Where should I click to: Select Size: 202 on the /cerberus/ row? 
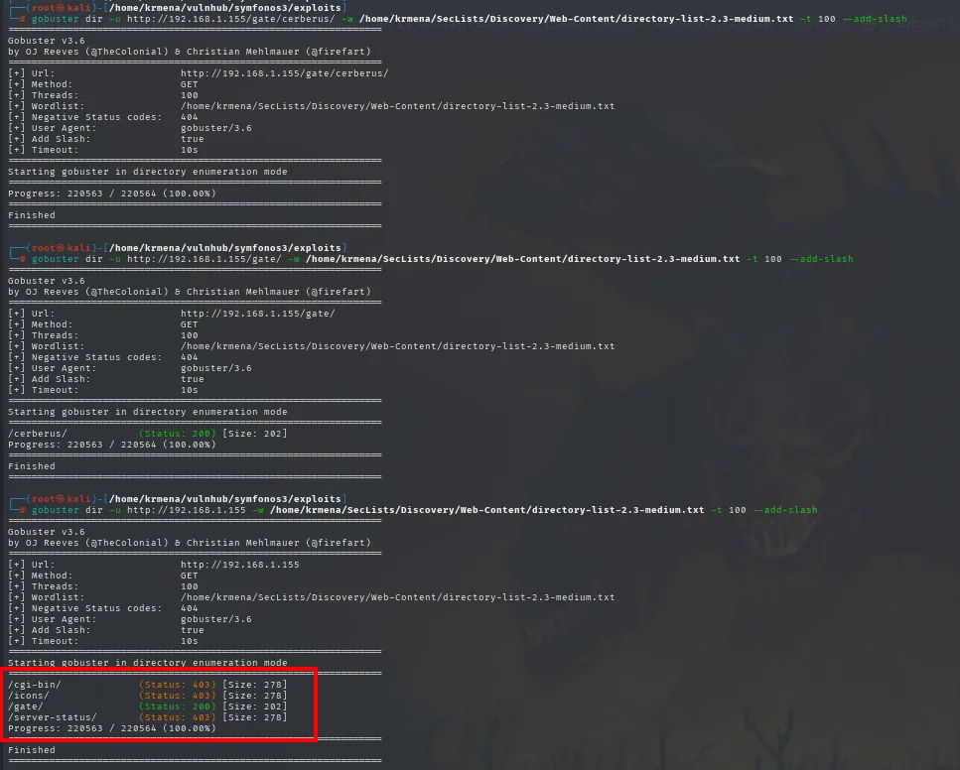point(255,434)
